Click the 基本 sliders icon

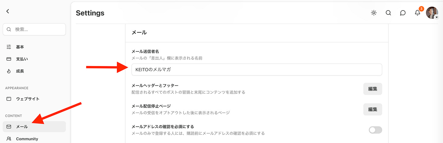[9, 47]
